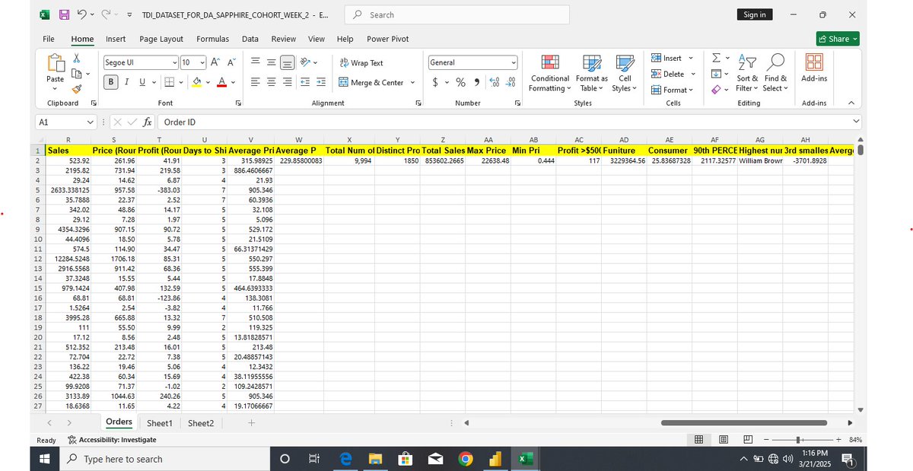Apply Comma Style format
The width and height of the screenshot is (913, 471).
[476, 82]
